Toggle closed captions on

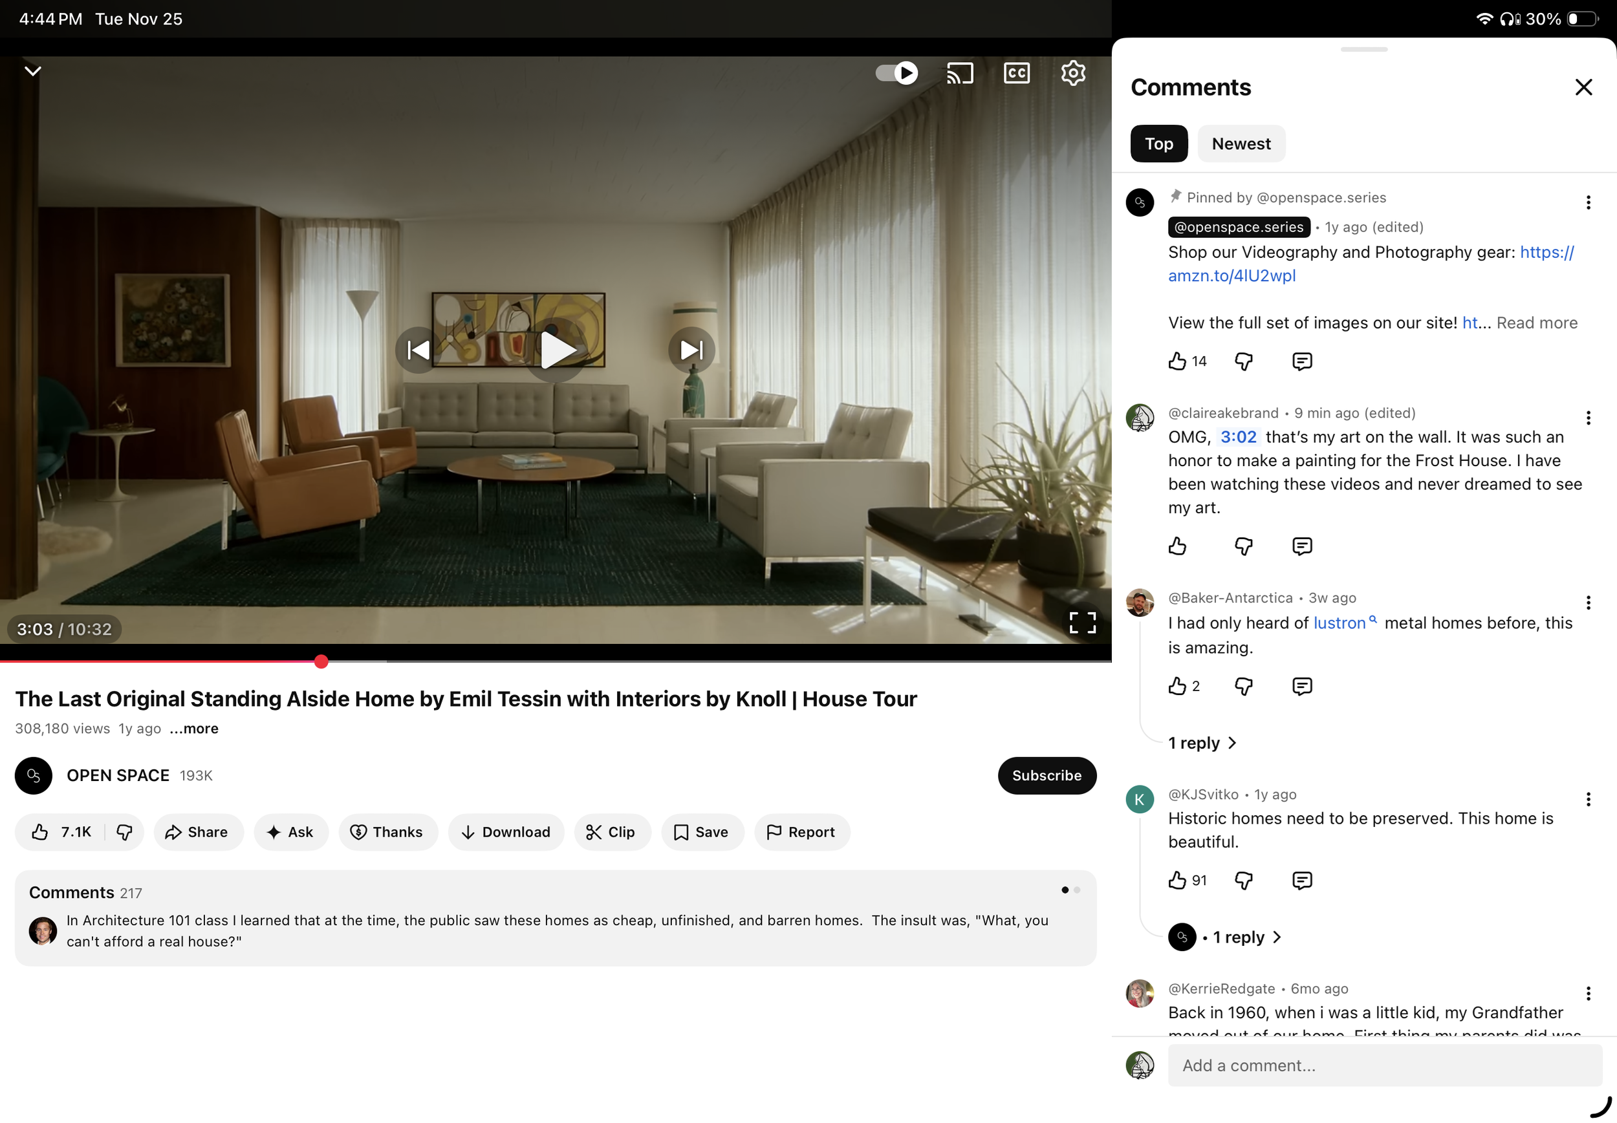[x=1016, y=73]
